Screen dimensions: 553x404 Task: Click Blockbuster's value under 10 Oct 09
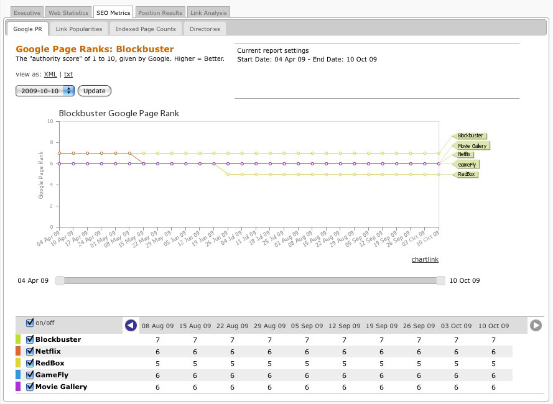pyautogui.click(x=493, y=340)
